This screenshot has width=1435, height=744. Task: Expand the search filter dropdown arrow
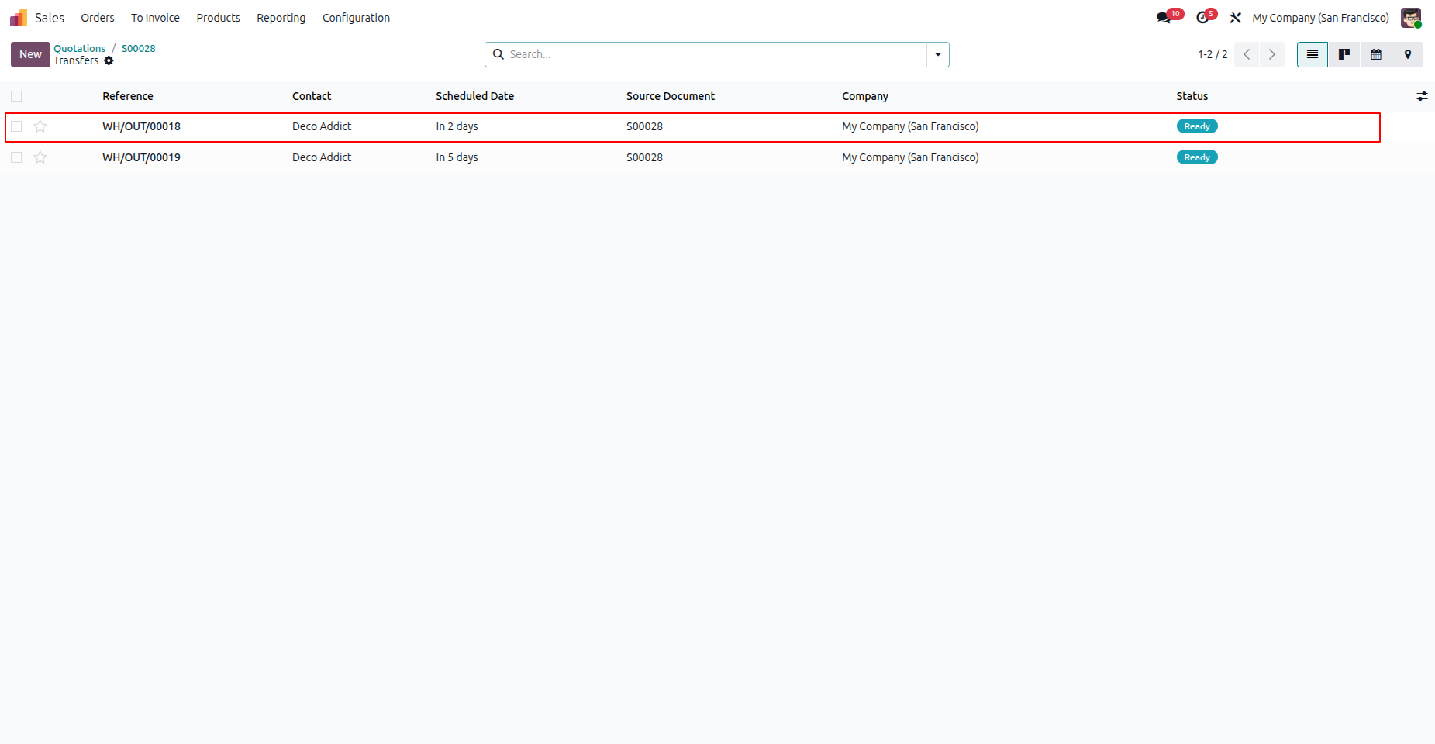[938, 54]
